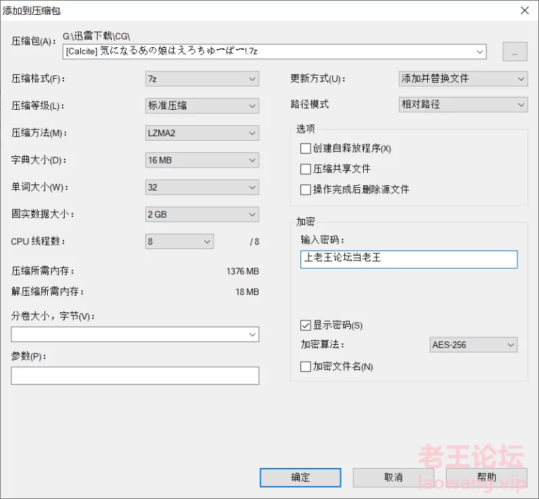
Task: Click the browse "..." button for archive path
Action: click(x=514, y=52)
